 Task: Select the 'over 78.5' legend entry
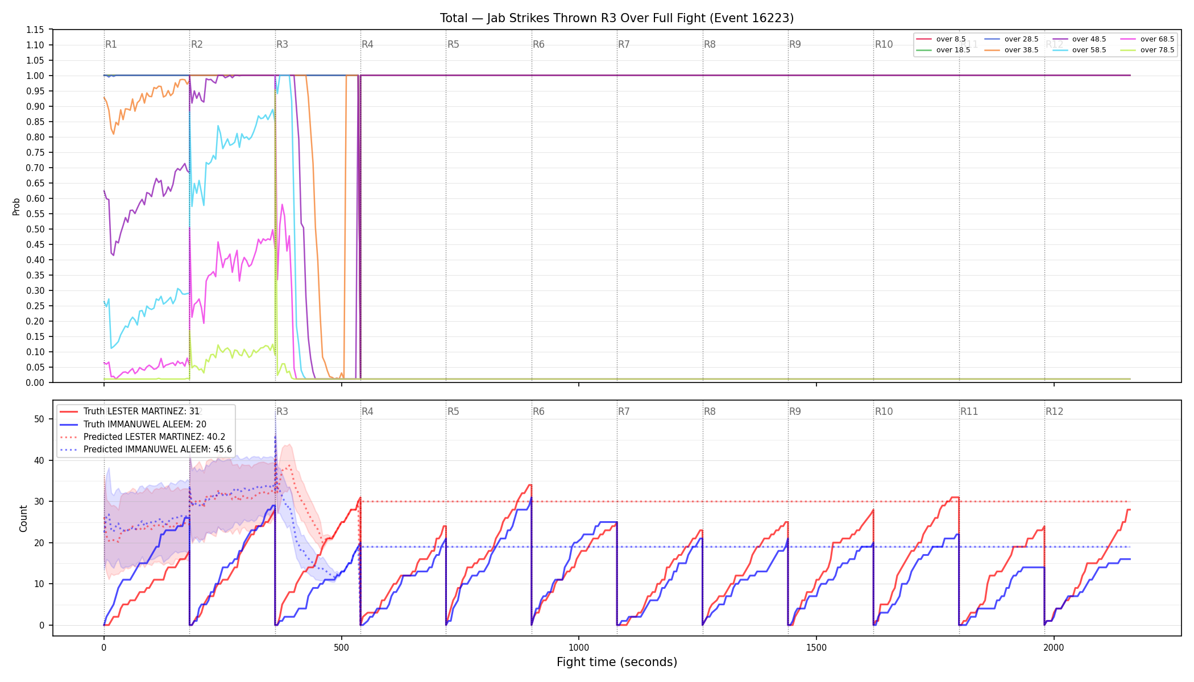(1147, 50)
